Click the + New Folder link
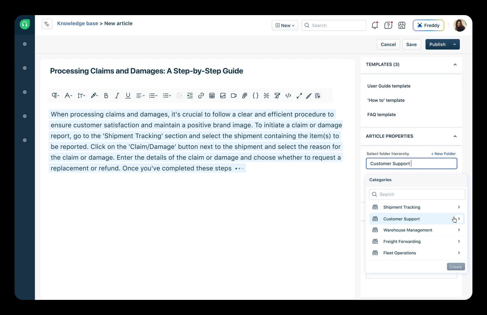Image resolution: width=487 pixels, height=315 pixels. (443, 153)
